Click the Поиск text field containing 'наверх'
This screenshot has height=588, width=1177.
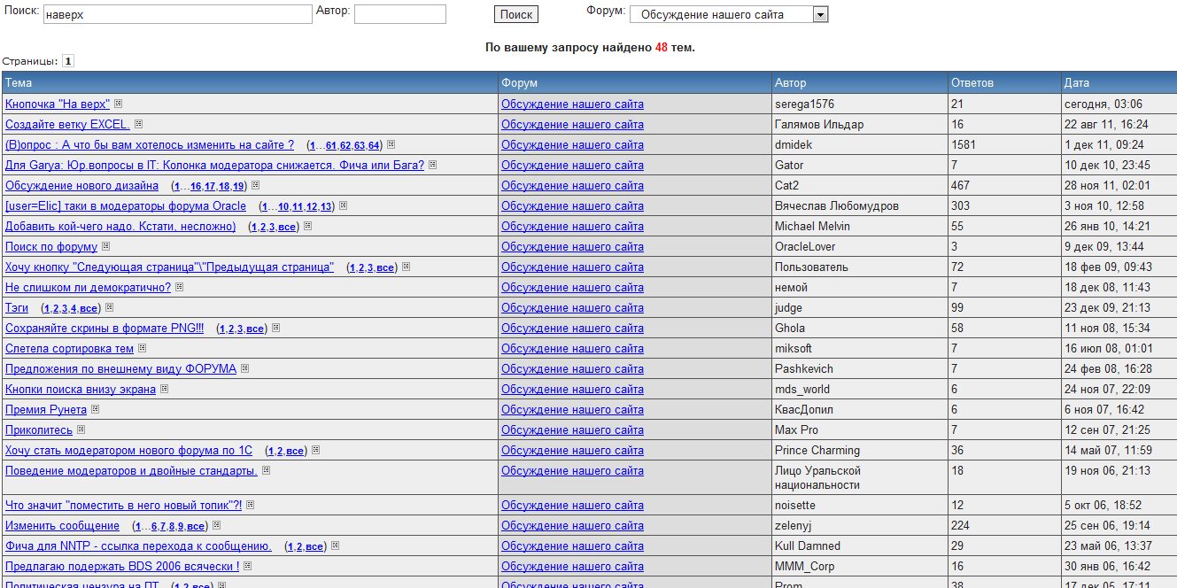(177, 15)
